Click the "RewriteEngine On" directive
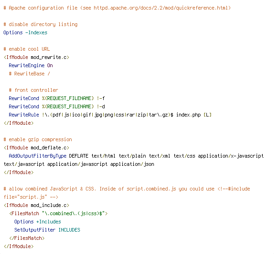The height and width of the screenshot is (254, 274). coord(31,65)
